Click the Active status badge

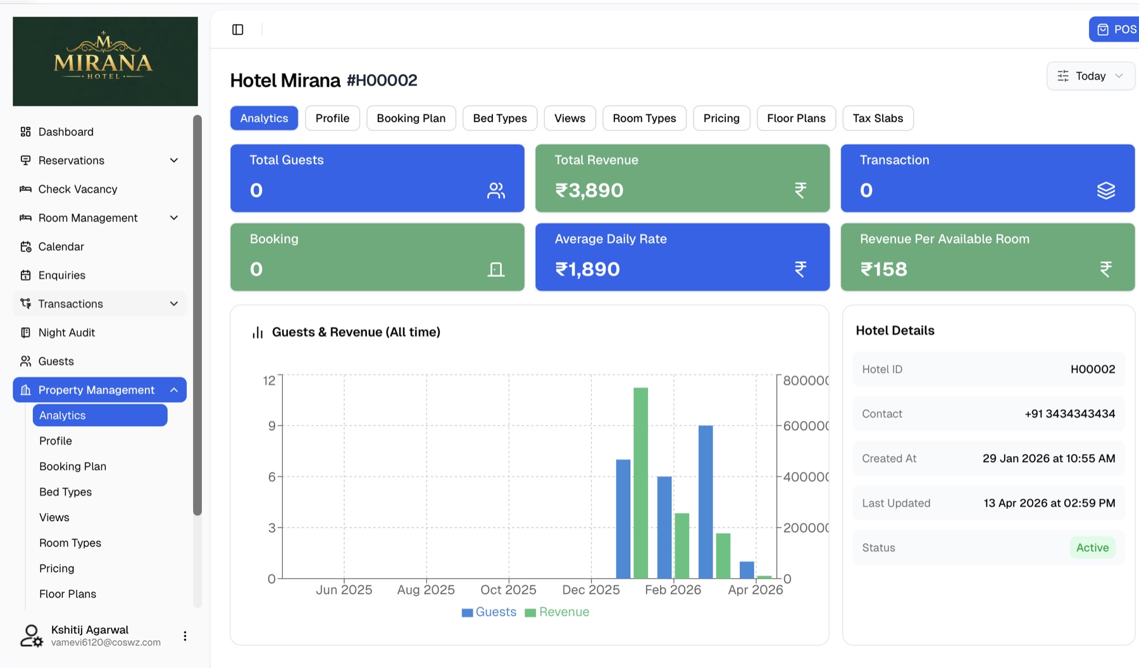1092,548
